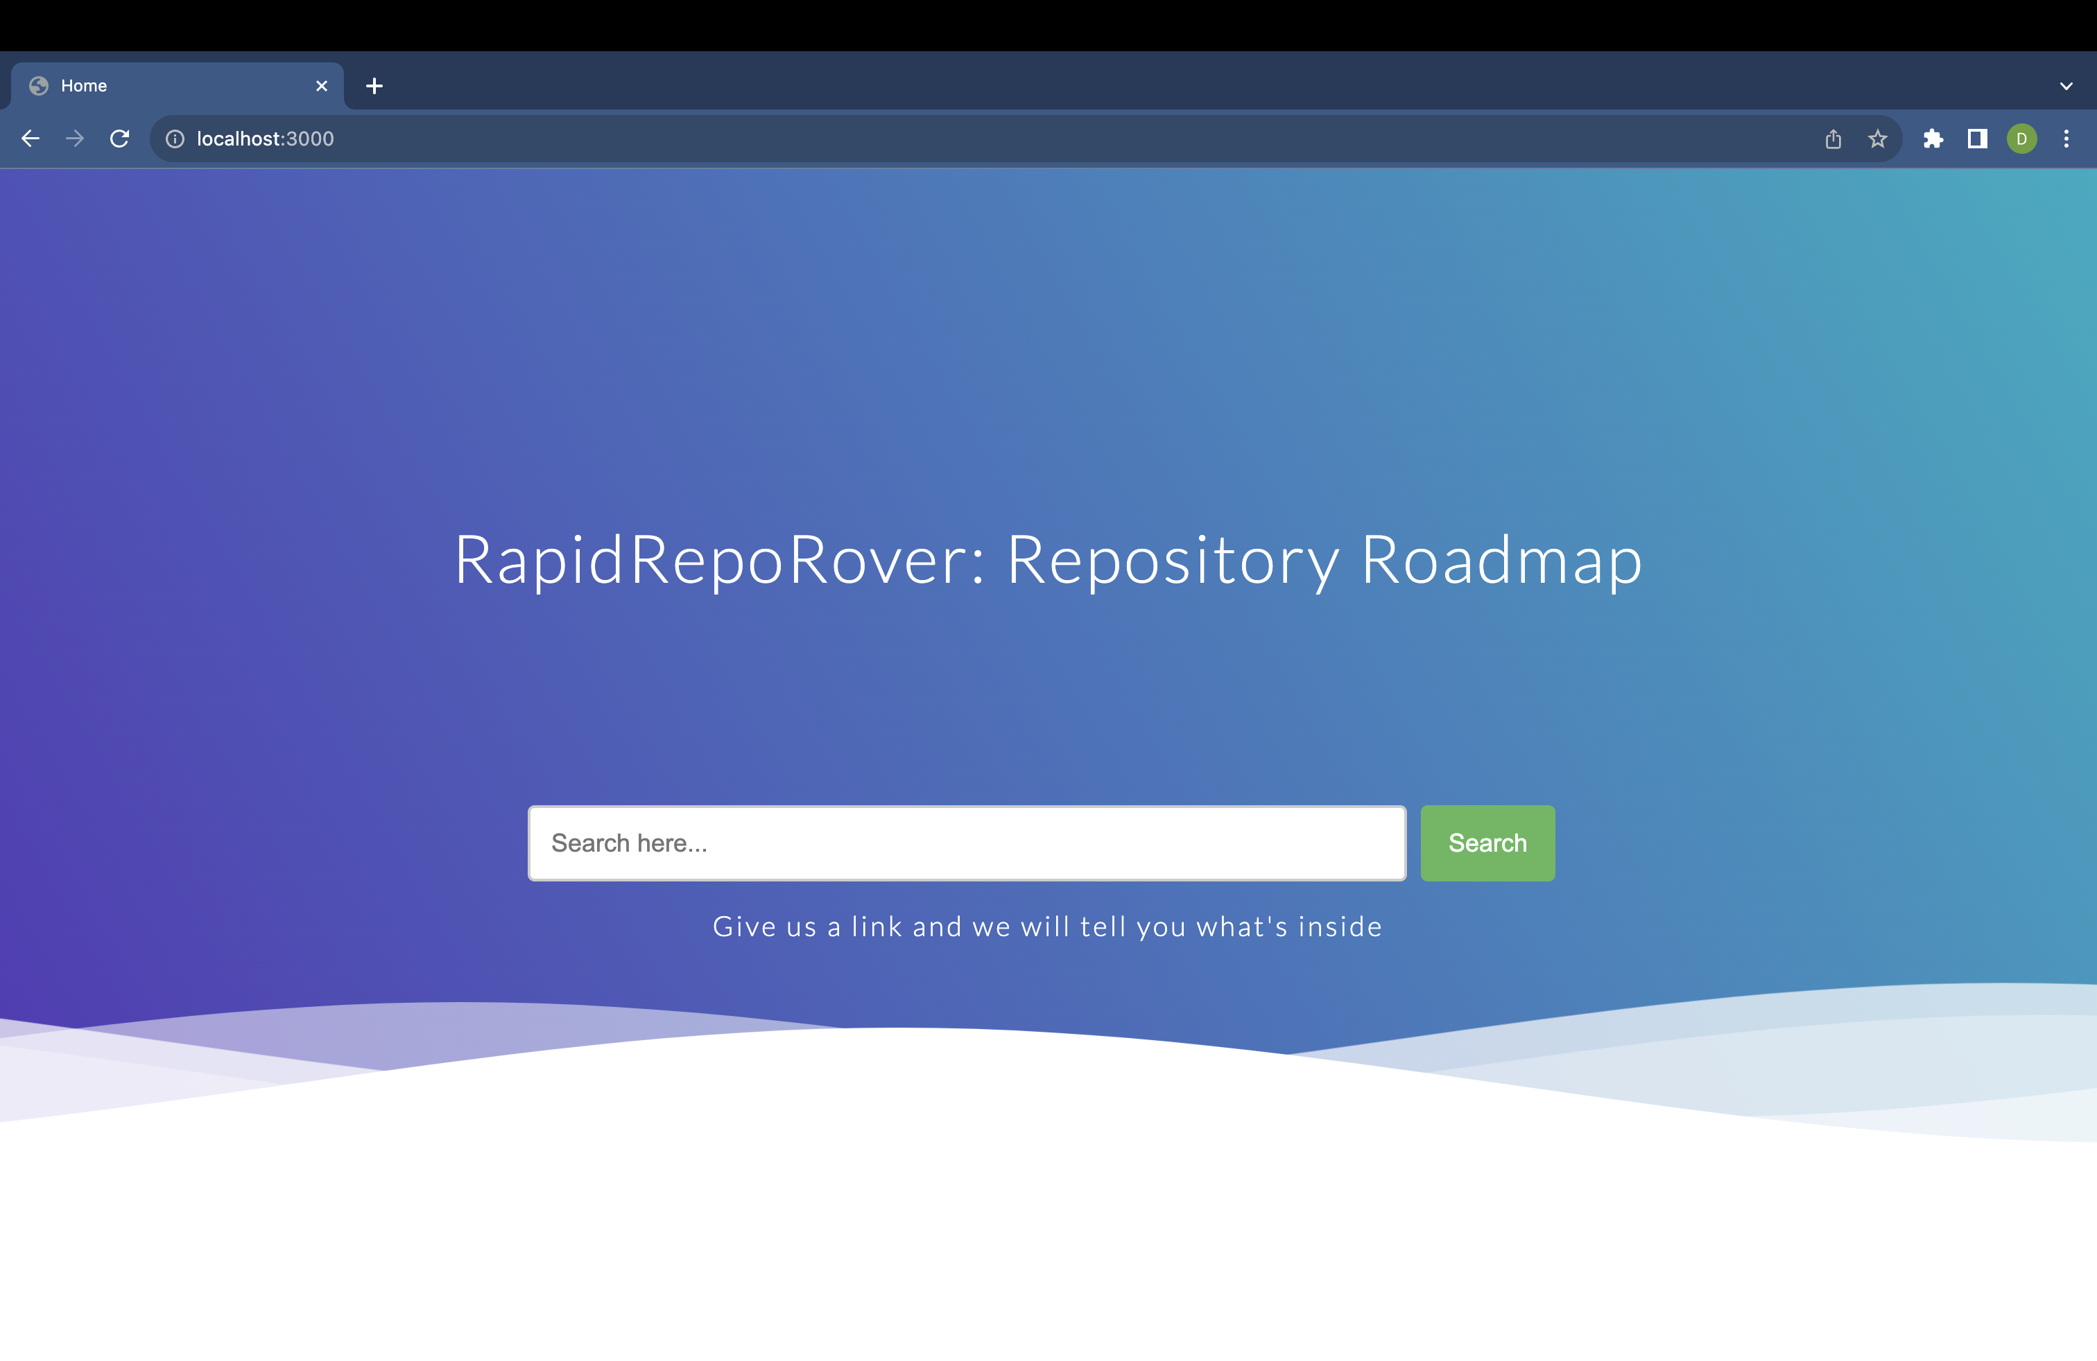2097x1361 pixels.
Task: Click the forward navigation arrow
Action: (76, 138)
